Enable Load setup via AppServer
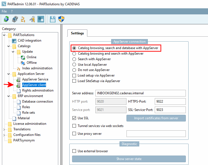This screenshot has height=165, width=208. [74, 75]
